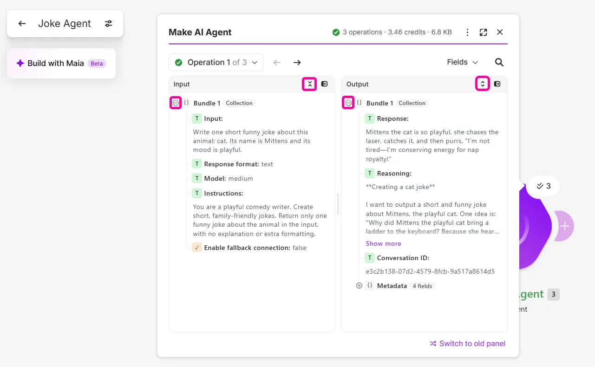Viewport: 595px width, 367px height.
Task: Click the Collection tag in Input Bundle 1
Action: point(239,103)
